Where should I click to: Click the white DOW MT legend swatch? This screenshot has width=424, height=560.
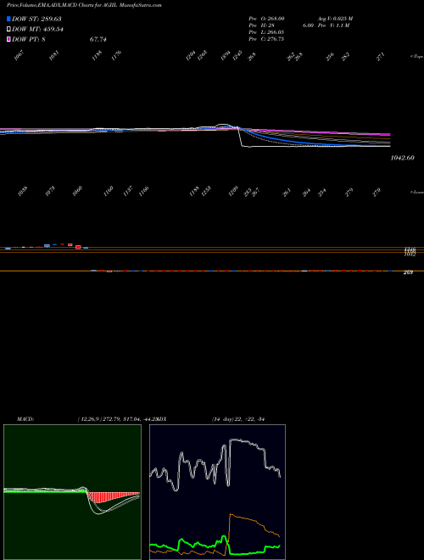8,29
